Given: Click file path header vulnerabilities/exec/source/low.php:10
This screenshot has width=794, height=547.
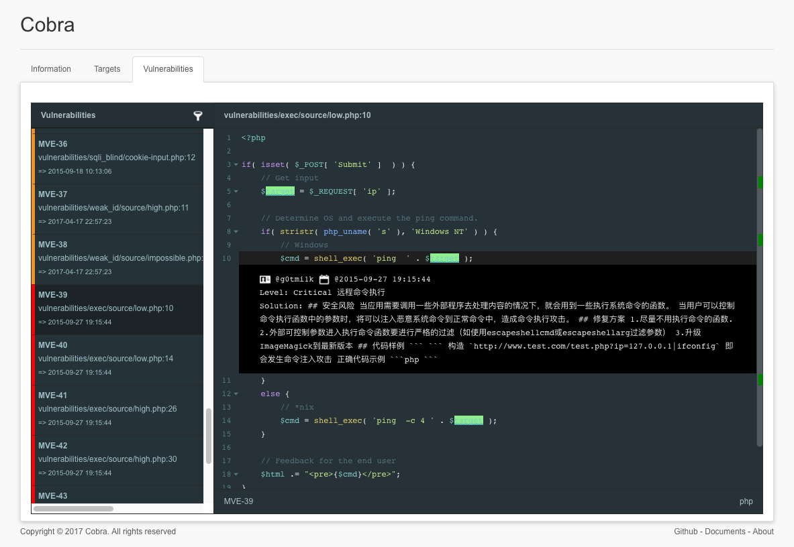Looking at the screenshot, I should (297, 115).
